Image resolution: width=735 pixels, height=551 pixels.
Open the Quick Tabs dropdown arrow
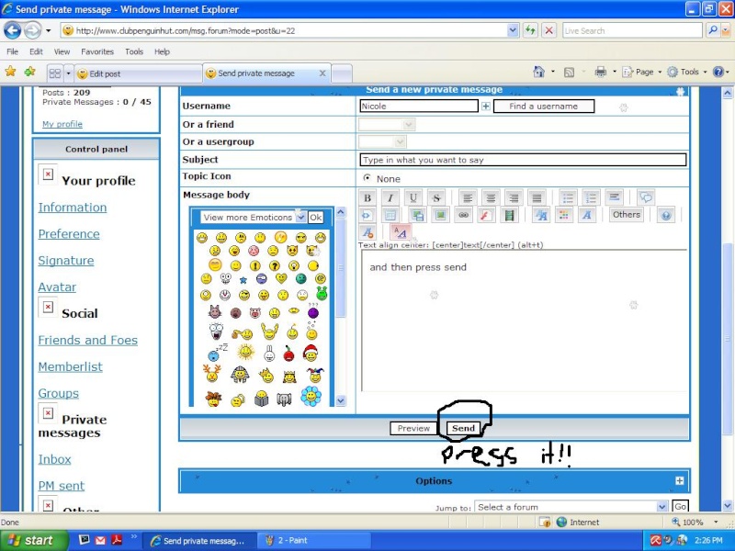pyautogui.click(x=68, y=73)
